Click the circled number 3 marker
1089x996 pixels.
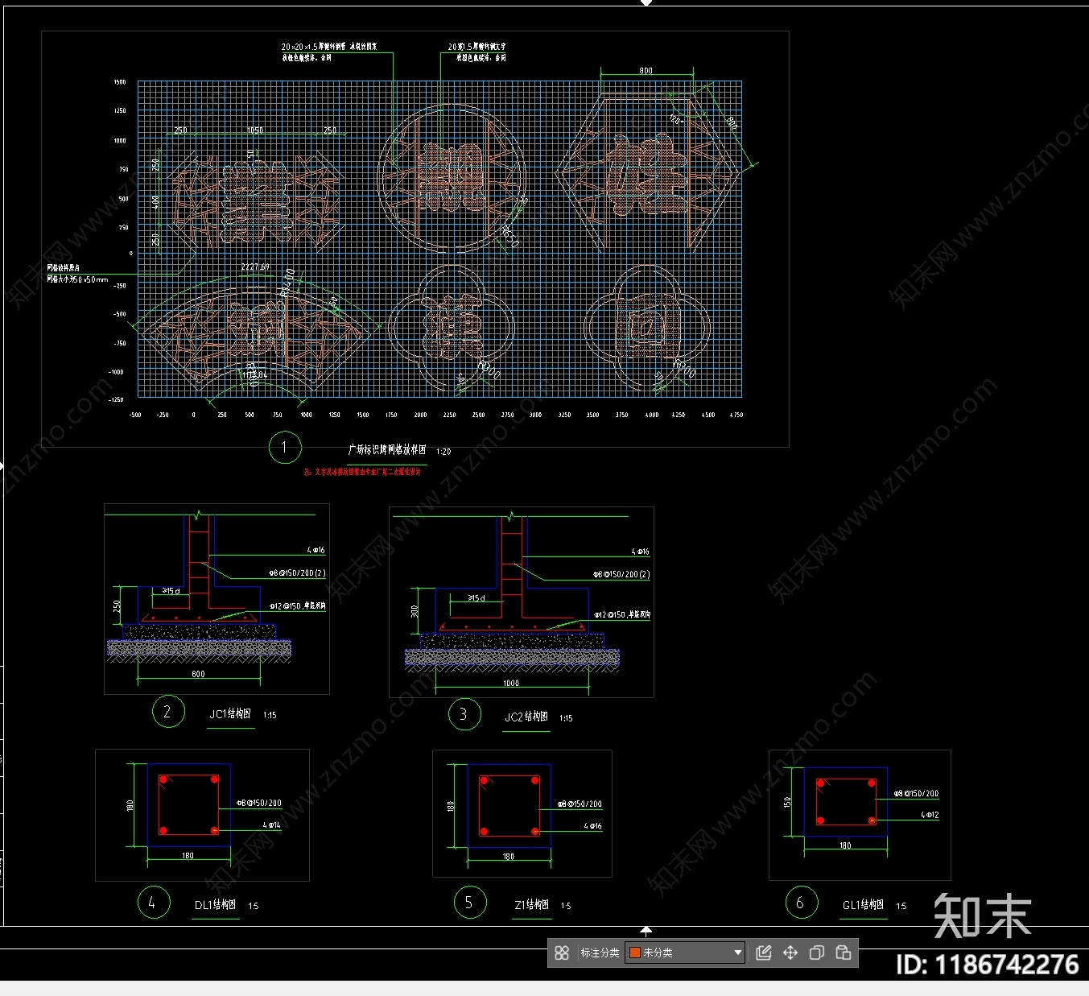pos(464,714)
